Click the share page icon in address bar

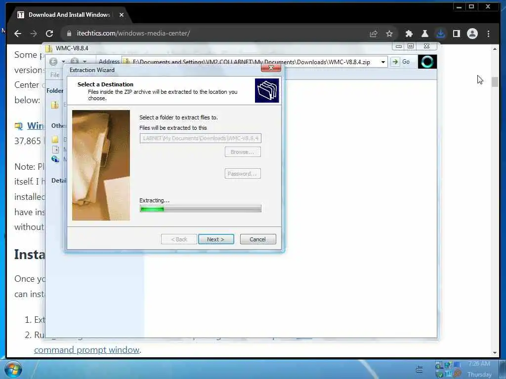[374, 34]
